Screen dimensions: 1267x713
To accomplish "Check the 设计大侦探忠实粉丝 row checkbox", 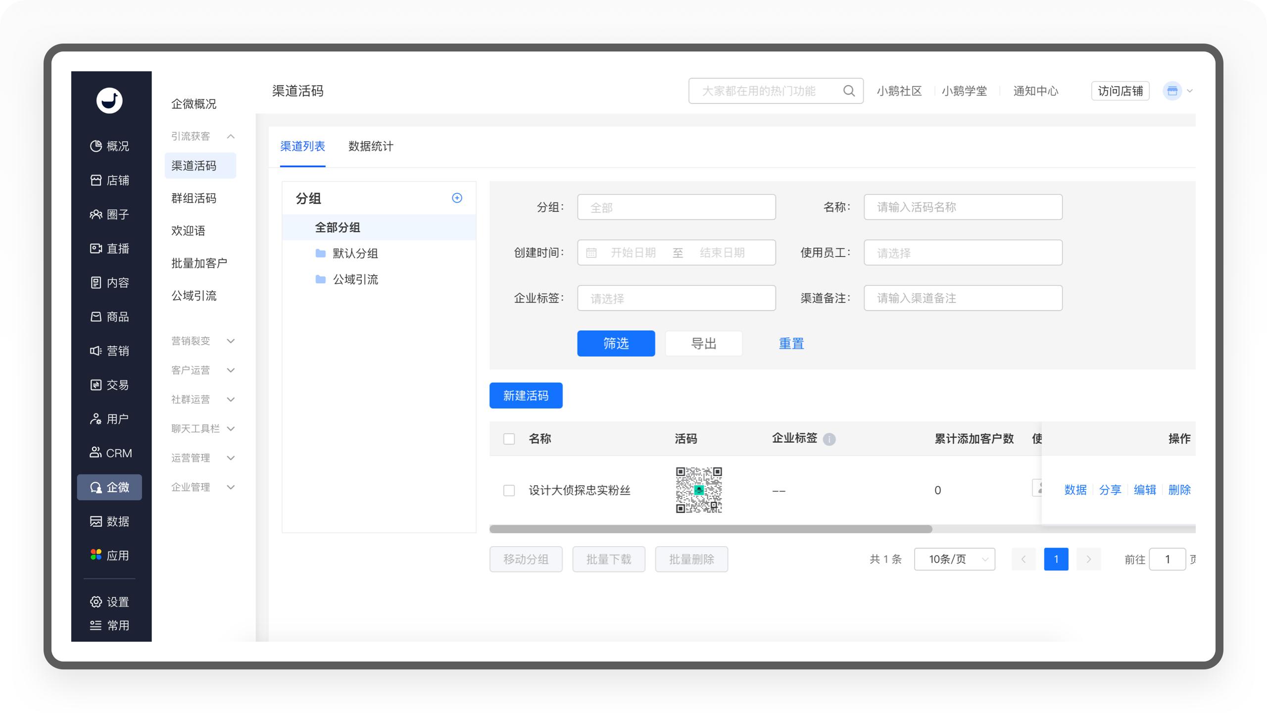I will click(x=509, y=490).
